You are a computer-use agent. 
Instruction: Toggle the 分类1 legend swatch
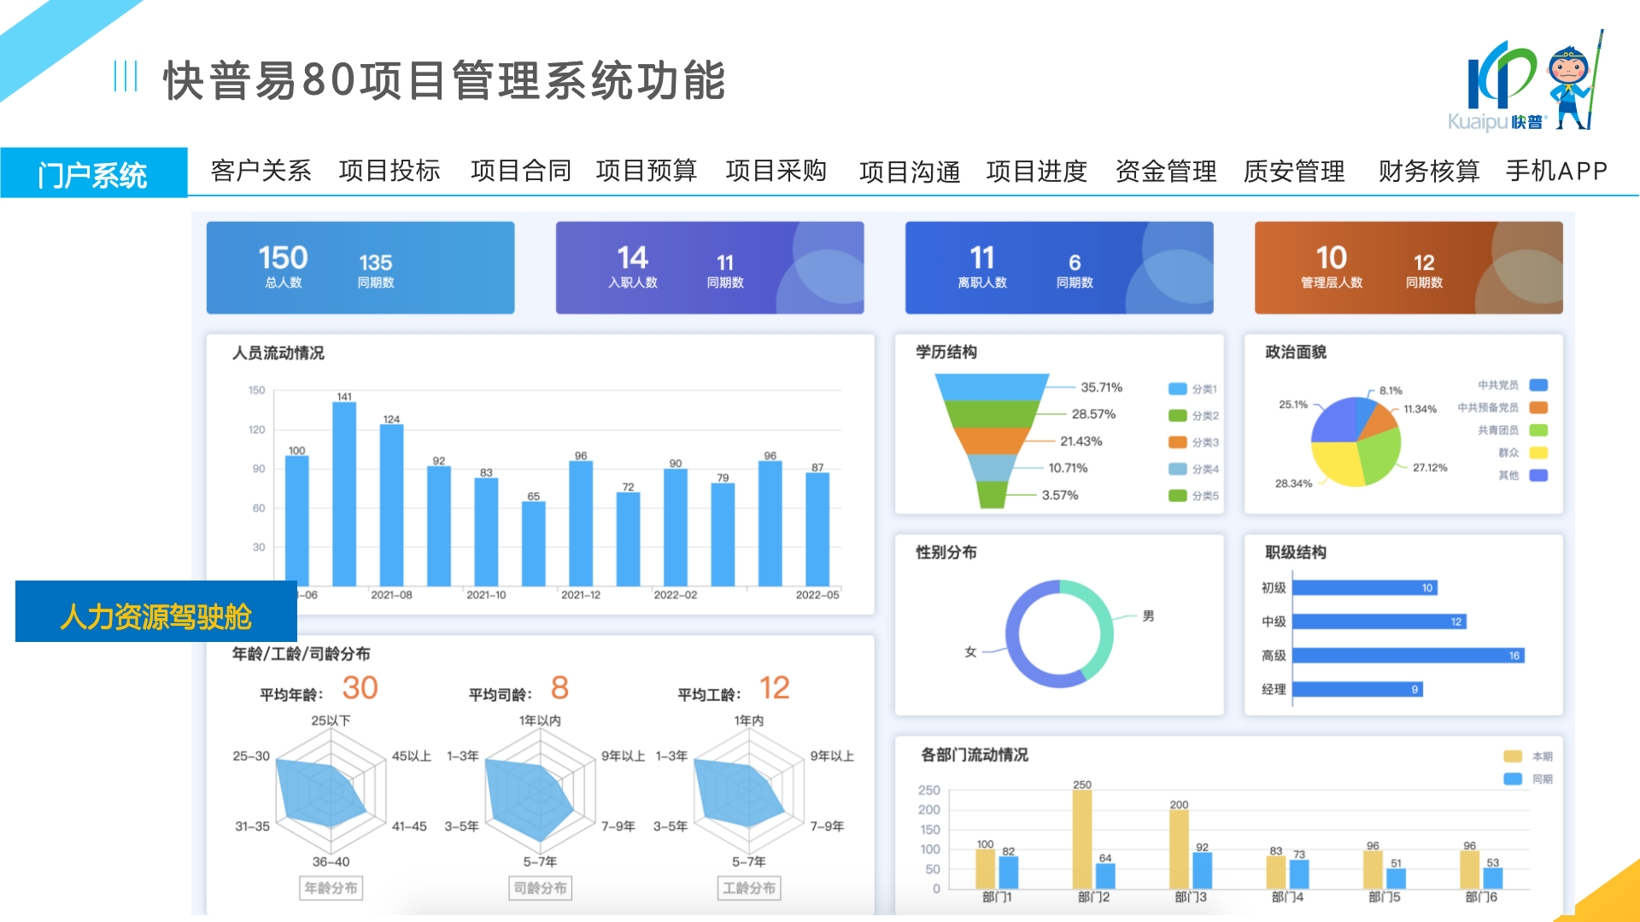(1178, 389)
